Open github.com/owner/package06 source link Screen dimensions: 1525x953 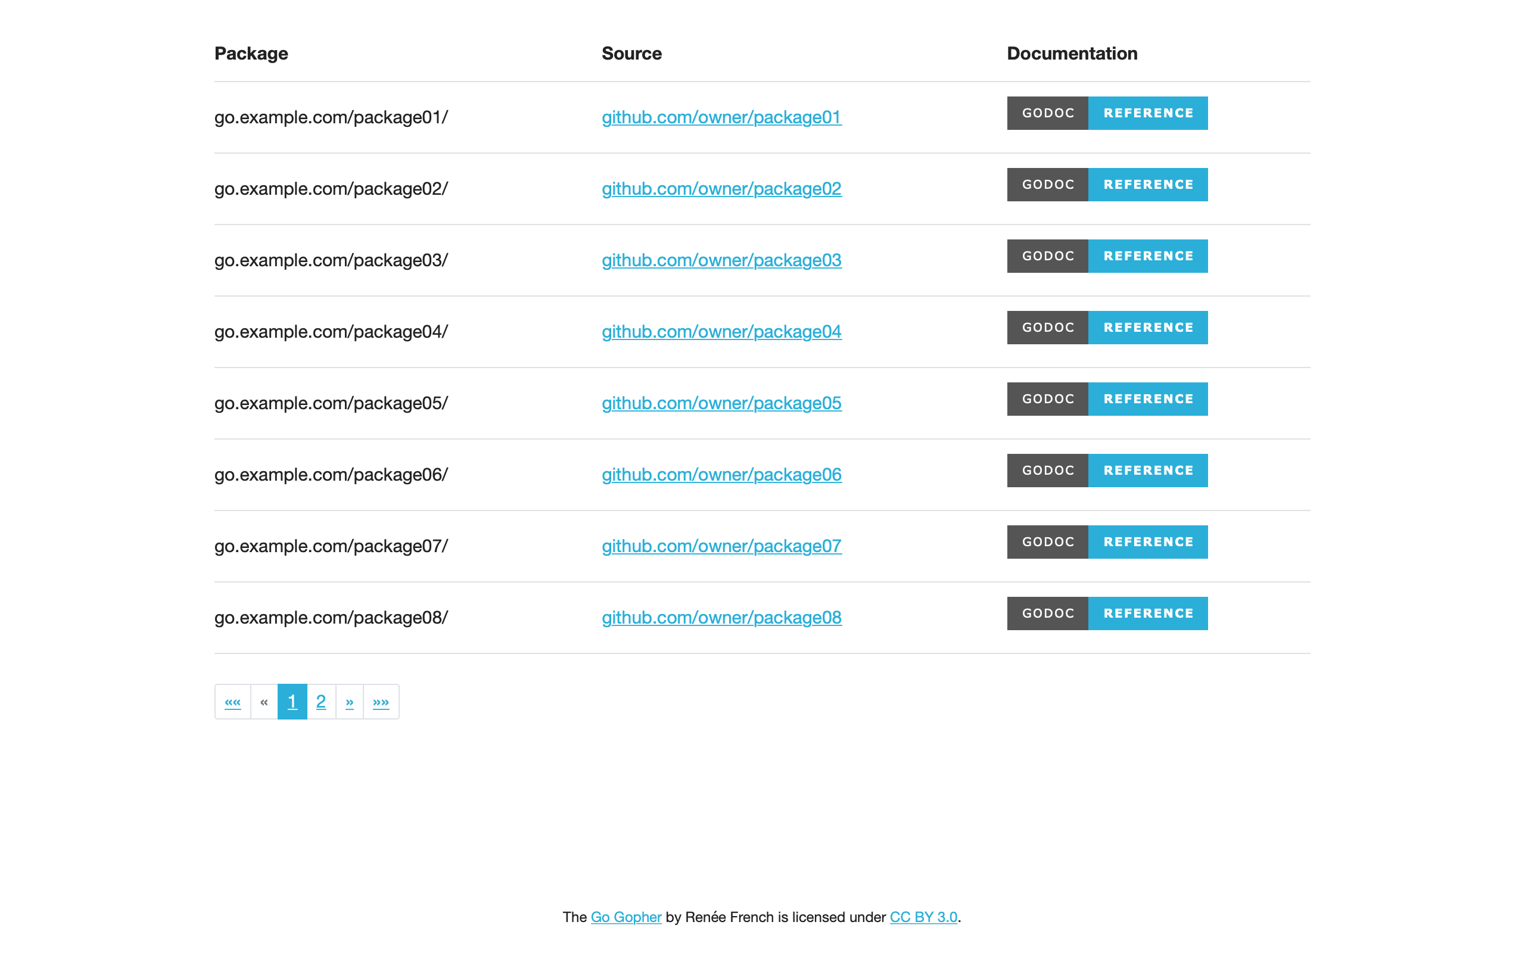pos(721,475)
